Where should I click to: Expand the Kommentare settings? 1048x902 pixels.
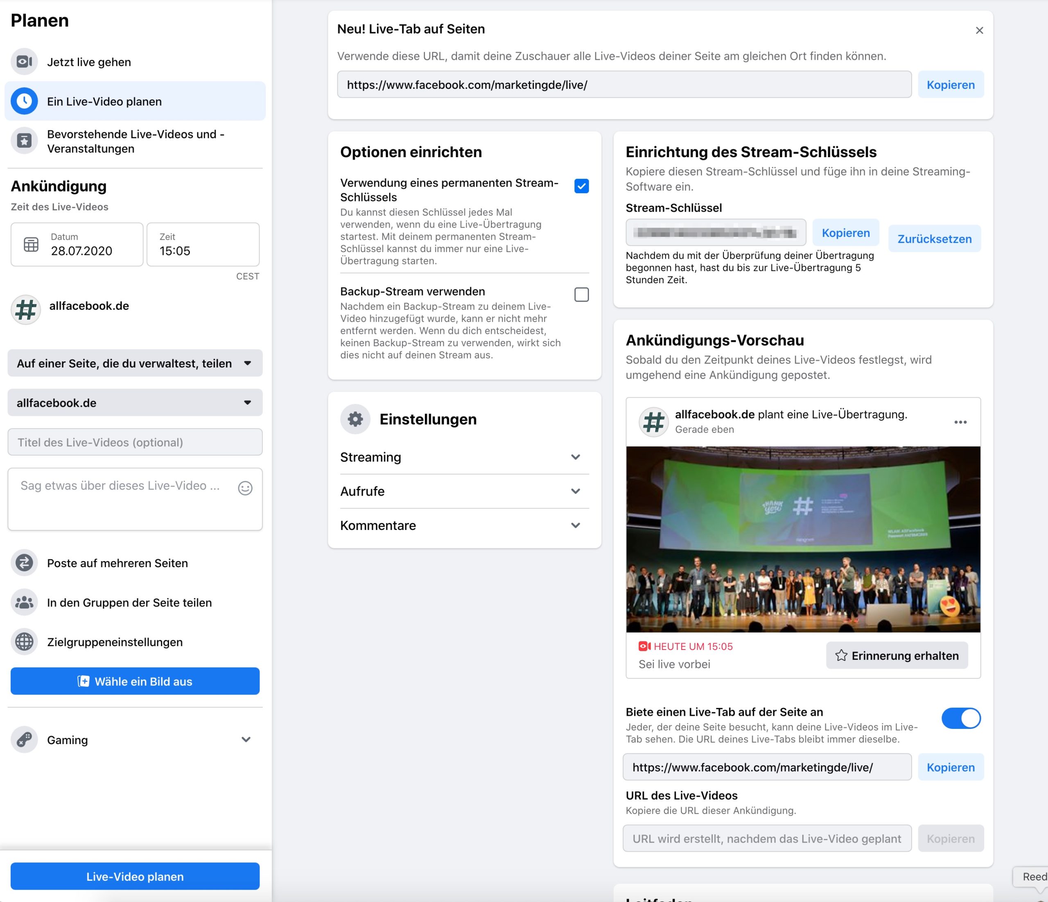[x=464, y=525]
